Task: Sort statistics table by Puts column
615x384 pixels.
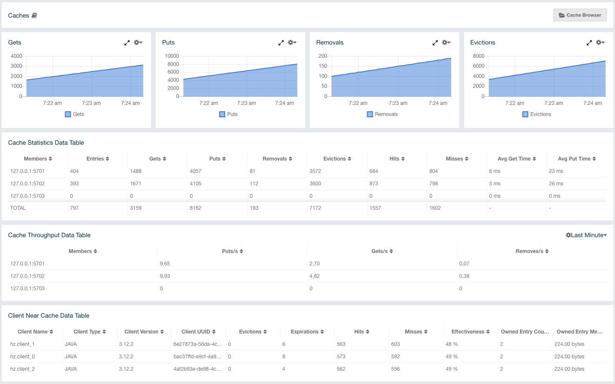Action: (x=217, y=159)
